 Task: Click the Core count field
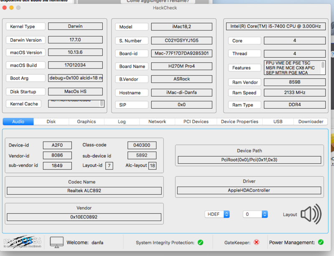pyautogui.click(x=295, y=41)
